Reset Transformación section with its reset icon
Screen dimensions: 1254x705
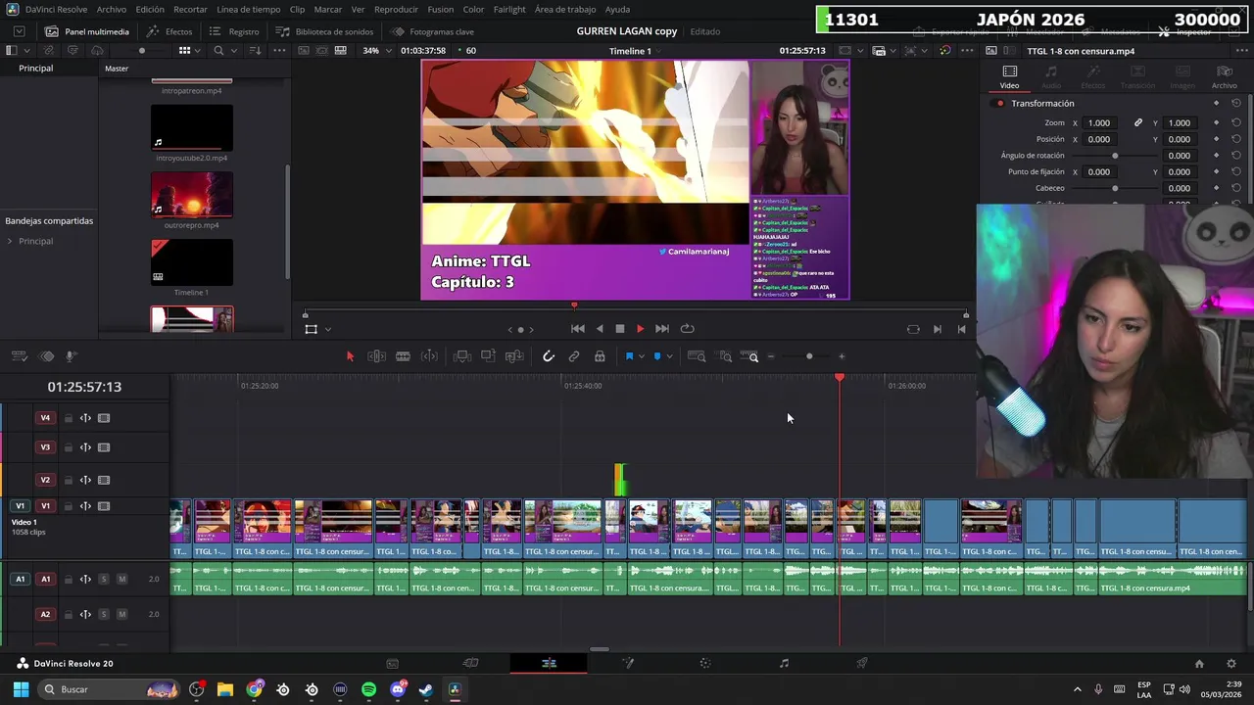point(1236,103)
